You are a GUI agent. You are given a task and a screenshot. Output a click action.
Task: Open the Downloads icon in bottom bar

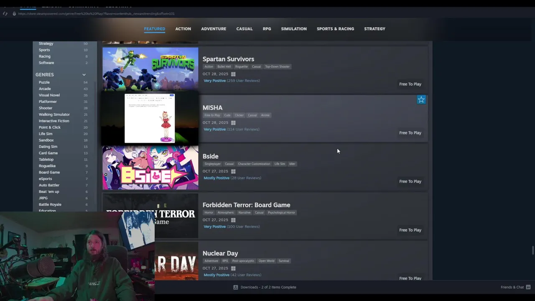pyautogui.click(x=235, y=287)
